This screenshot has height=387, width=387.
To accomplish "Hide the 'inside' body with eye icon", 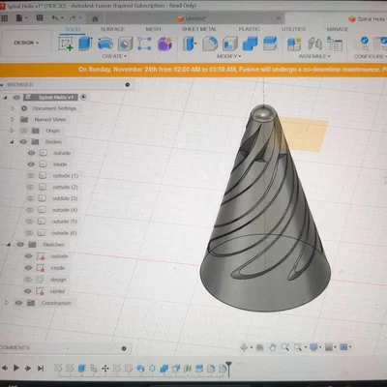I will [x=31, y=164].
